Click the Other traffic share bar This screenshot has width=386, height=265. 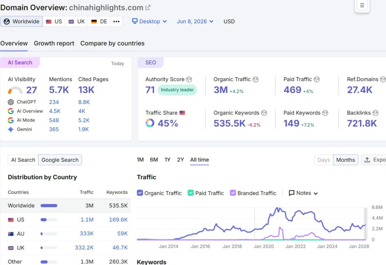pyautogui.click(x=49, y=262)
